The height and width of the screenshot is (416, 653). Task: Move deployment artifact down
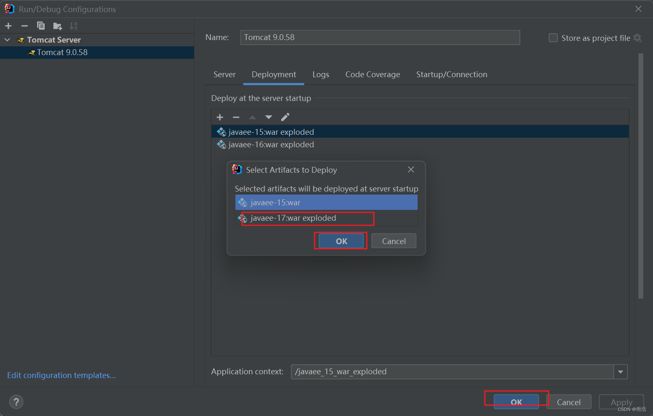click(x=269, y=117)
